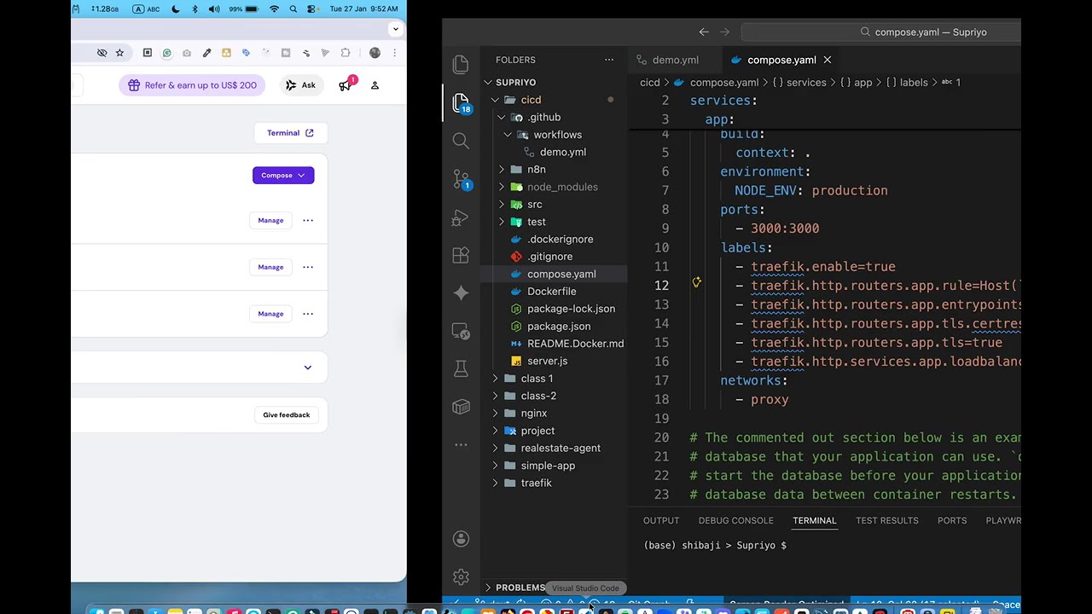Open Testing flask view in activity bar
The image size is (1092, 614).
[461, 368]
